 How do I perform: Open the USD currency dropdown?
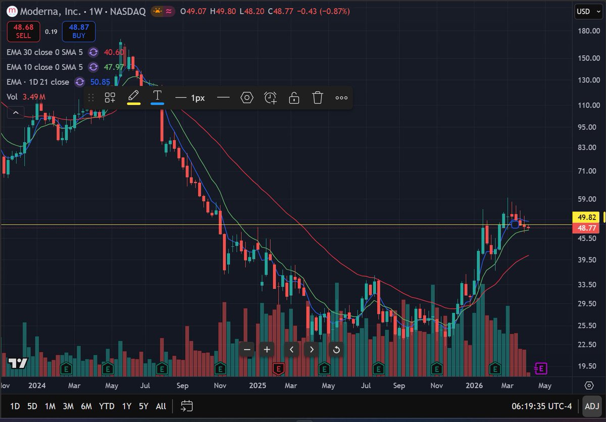pos(588,11)
